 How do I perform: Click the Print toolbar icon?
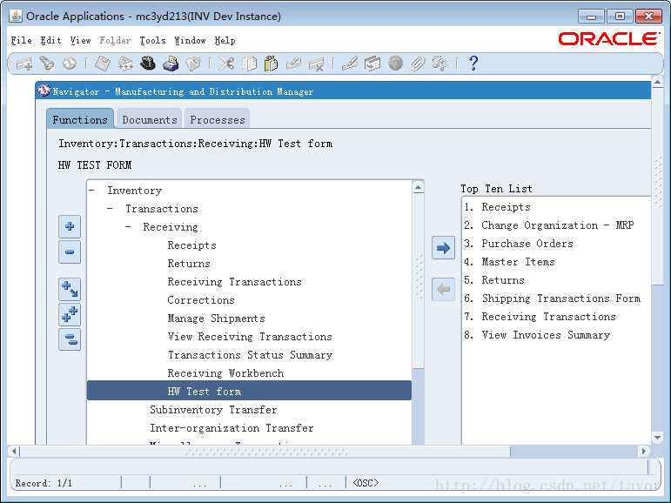[x=171, y=64]
